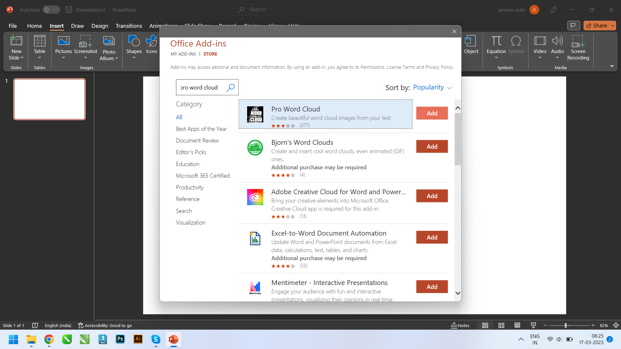This screenshot has height=349, width=621.
Task: Open the Share button dropdown arrow
Action: [x=613, y=26]
